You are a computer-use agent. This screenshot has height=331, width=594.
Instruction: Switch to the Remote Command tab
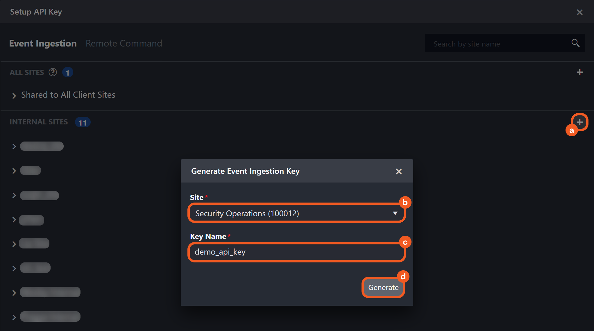124,43
